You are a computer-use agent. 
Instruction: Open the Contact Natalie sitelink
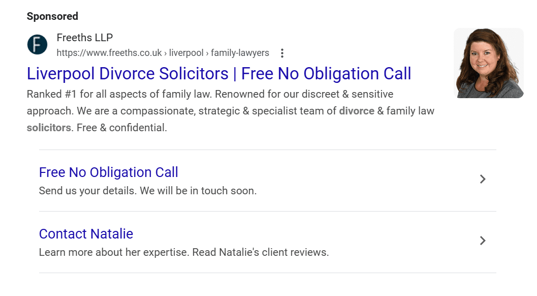pos(86,234)
